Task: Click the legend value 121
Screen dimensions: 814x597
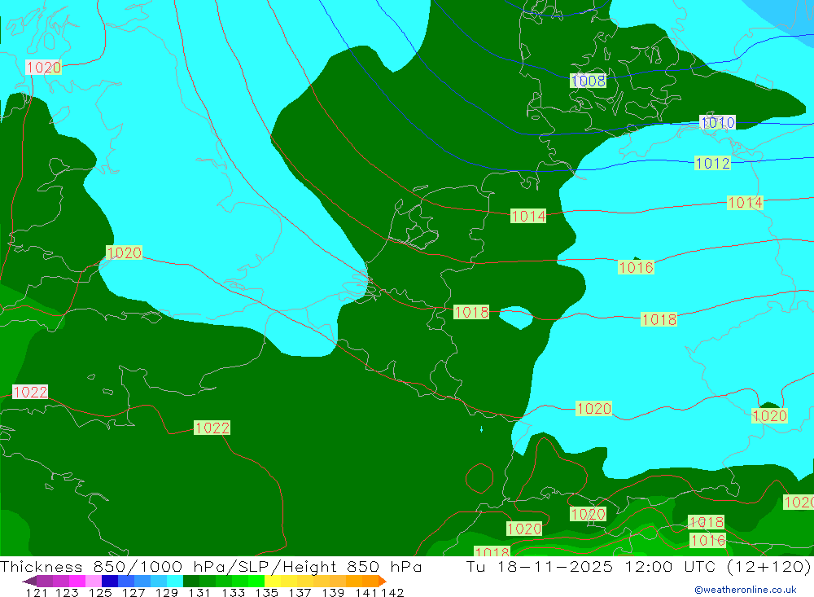Action: click(37, 592)
